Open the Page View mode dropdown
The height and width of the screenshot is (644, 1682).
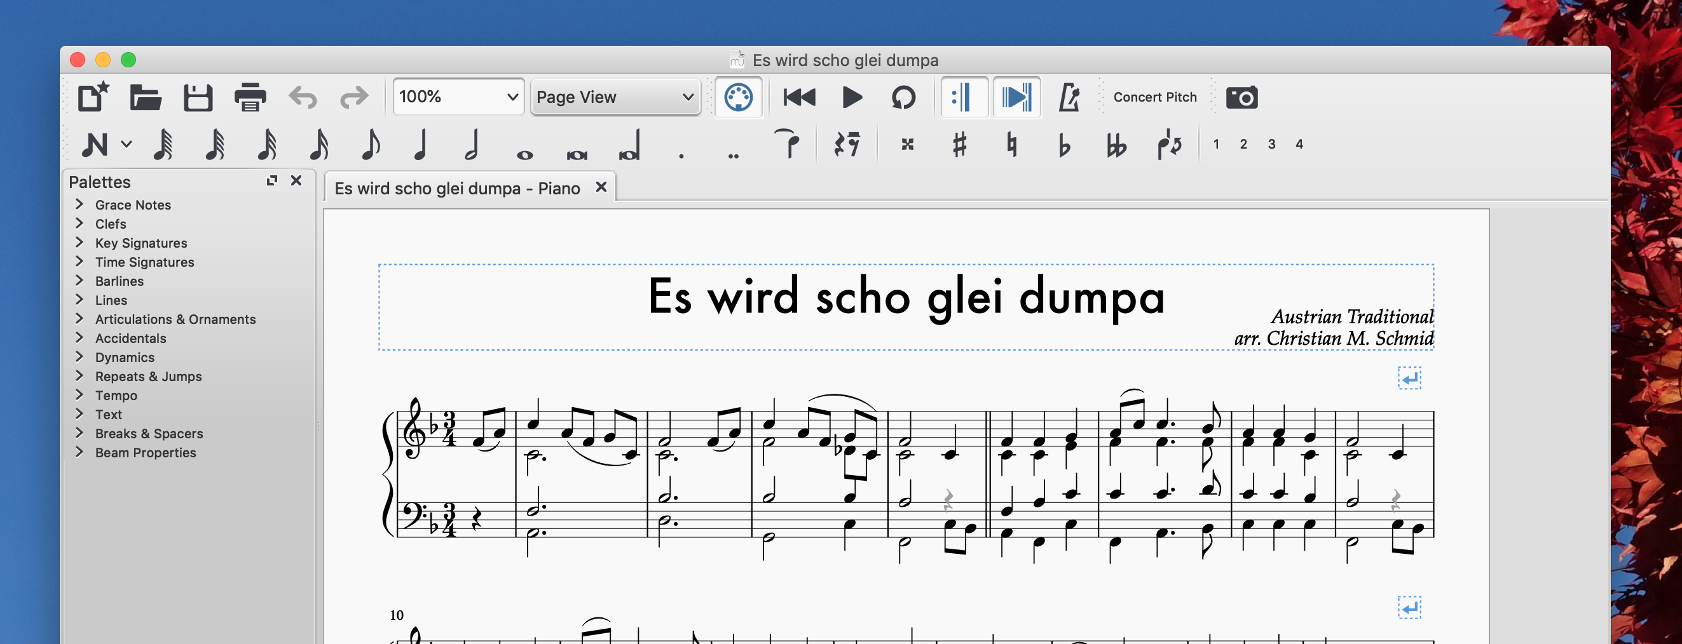(615, 97)
